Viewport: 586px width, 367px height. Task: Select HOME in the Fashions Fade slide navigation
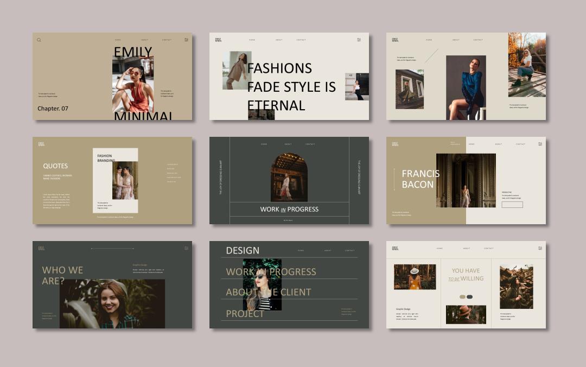[252, 40]
